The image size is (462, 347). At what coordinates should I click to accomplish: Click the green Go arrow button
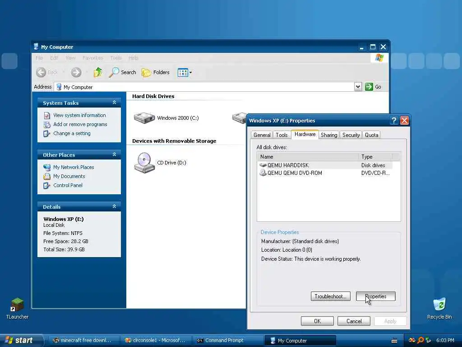click(369, 87)
